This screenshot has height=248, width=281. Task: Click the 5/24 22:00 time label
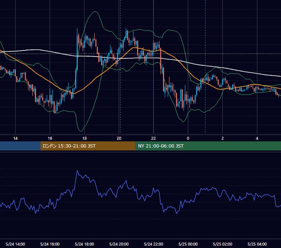(x=154, y=244)
